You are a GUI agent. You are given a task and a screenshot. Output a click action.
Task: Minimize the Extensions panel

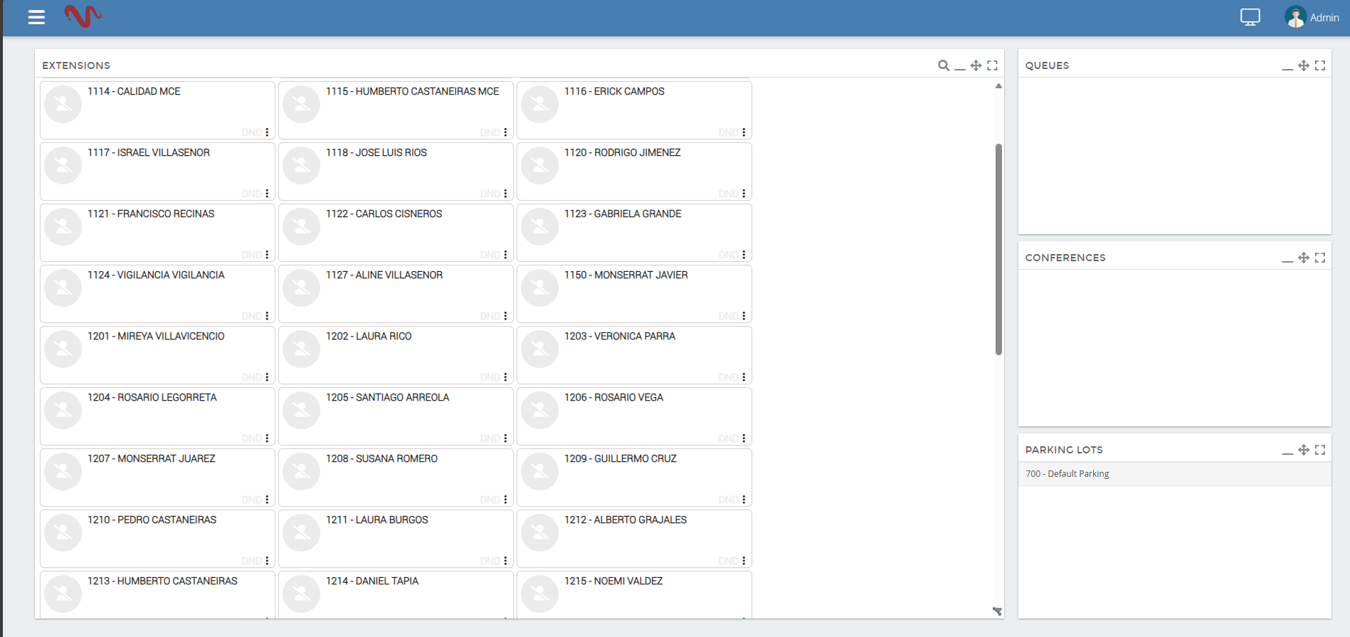(x=960, y=66)
